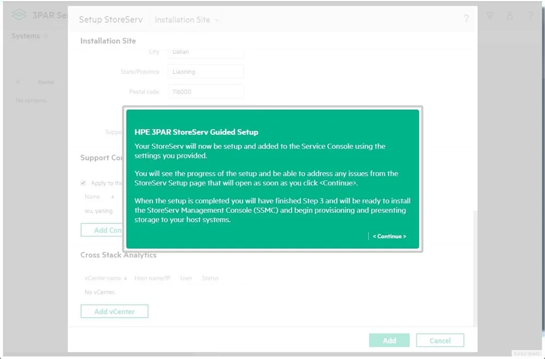Click the collapse arrow beside Name in Systems

click(x=18, y=82)
